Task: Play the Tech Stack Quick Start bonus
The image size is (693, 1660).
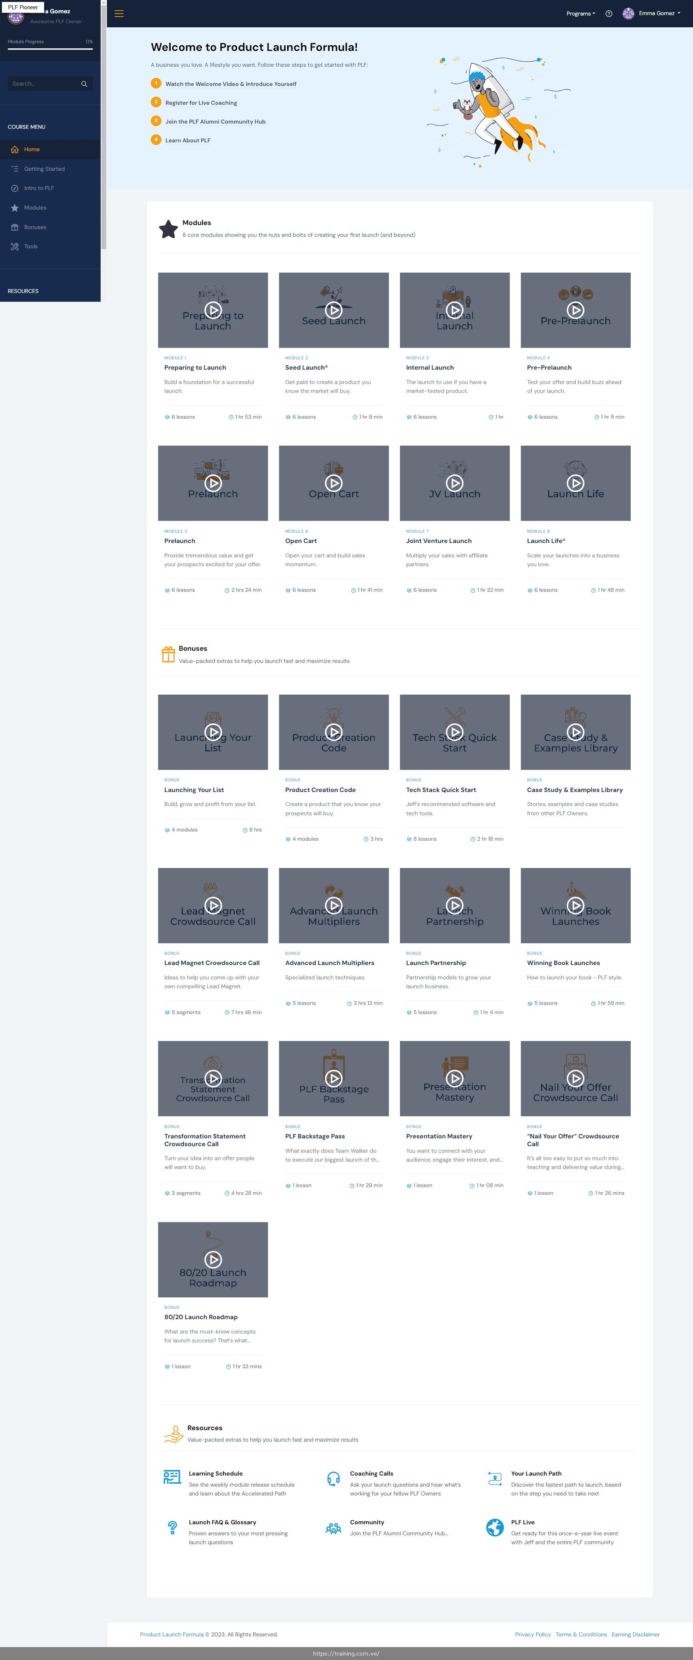Action: point(455,732)
